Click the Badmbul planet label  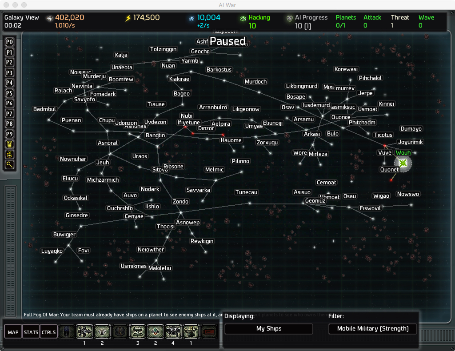click(x=44, y=109)
